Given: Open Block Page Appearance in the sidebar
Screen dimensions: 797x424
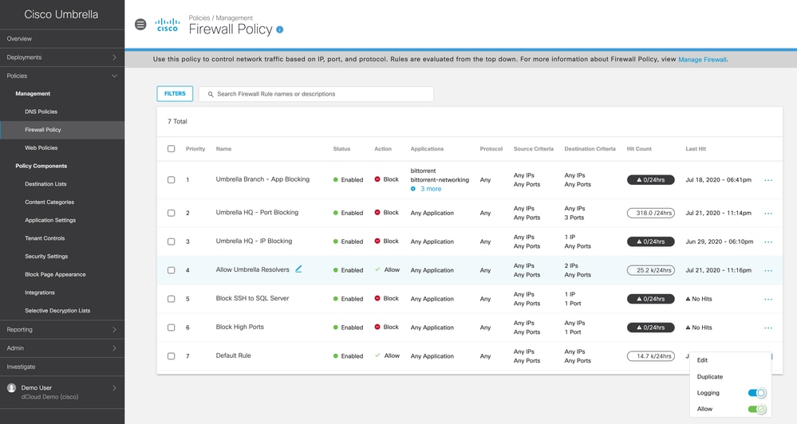Looking at the screenshot, I should (x=55, y=275).
